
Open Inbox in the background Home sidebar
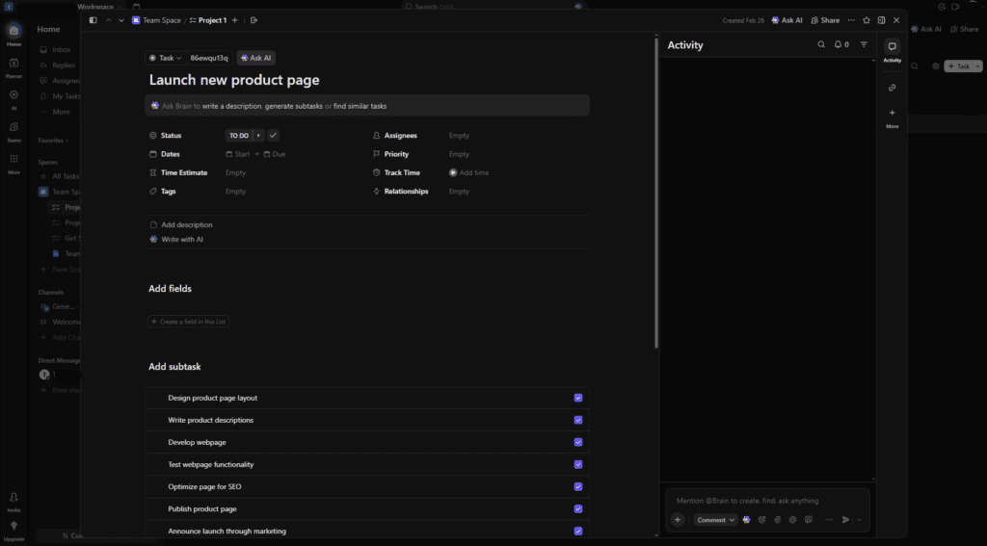pos(61,50)
